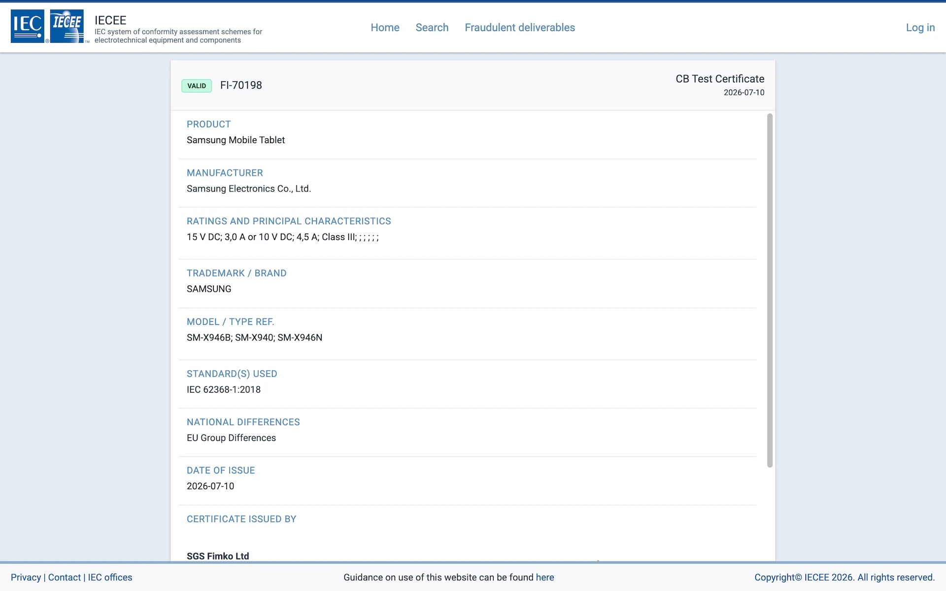Click the IECEE tagline about conformity assessment
946x591 pixels.
coord(178,36)
